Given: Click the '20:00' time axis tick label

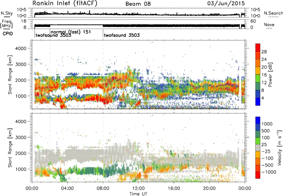Looking at the screenshot, I should (209, 189).
